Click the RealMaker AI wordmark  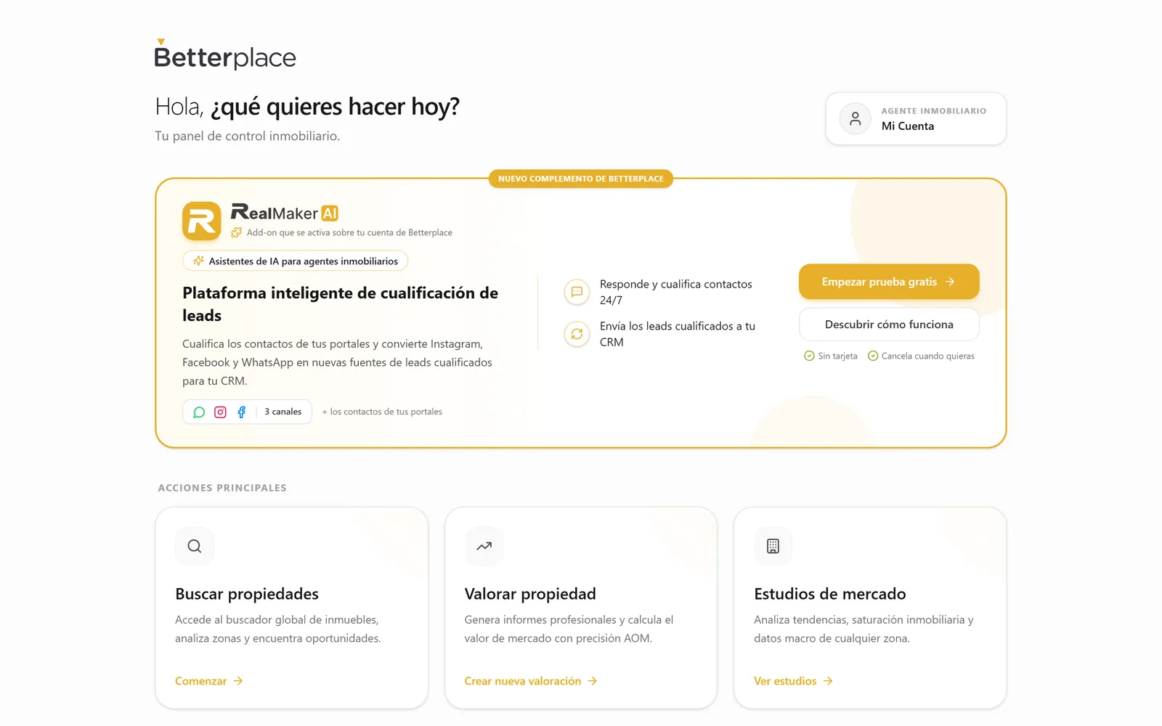click(x=285, y=212)
